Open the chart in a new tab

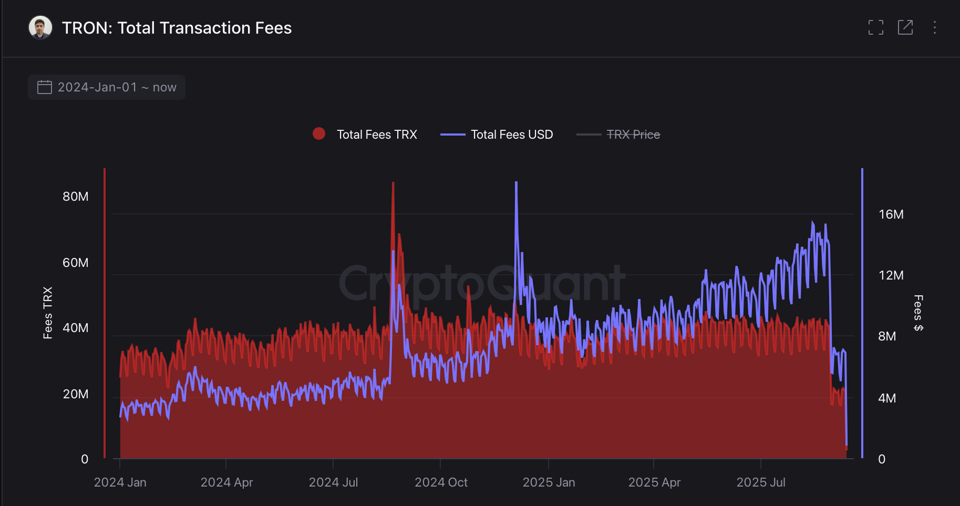click(x=906, y=28)
